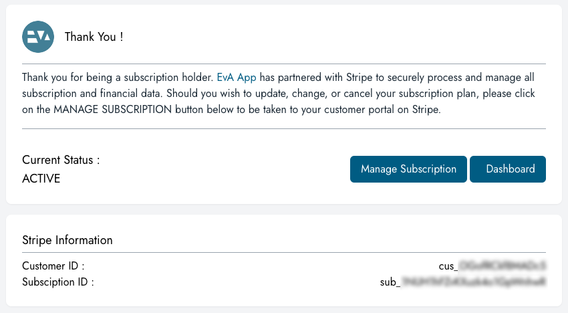Click the phrase "has partnered with Stripe"
The height and width of the screenshot is (313, 568).
pyautogui.click(x=317, y=77)
